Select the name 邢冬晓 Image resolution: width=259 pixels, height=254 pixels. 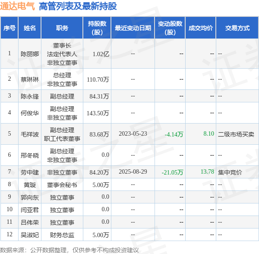point(30,156)
